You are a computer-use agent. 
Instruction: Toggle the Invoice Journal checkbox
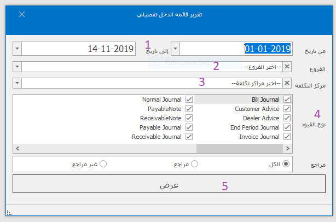(x=287, y=137)
